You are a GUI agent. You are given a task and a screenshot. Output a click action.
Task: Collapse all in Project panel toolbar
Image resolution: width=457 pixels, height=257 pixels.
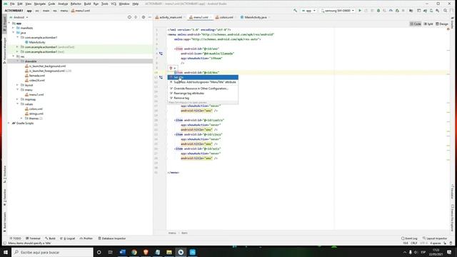[x=136, y=17]
